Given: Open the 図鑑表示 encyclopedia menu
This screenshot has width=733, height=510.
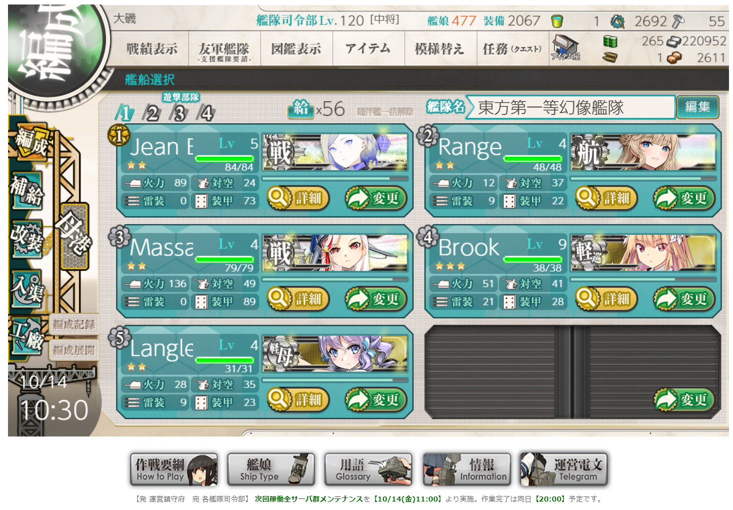Looking at the screenshot, I should coord(296,48).
